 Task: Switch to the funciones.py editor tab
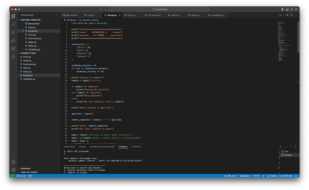click(153, 15)
